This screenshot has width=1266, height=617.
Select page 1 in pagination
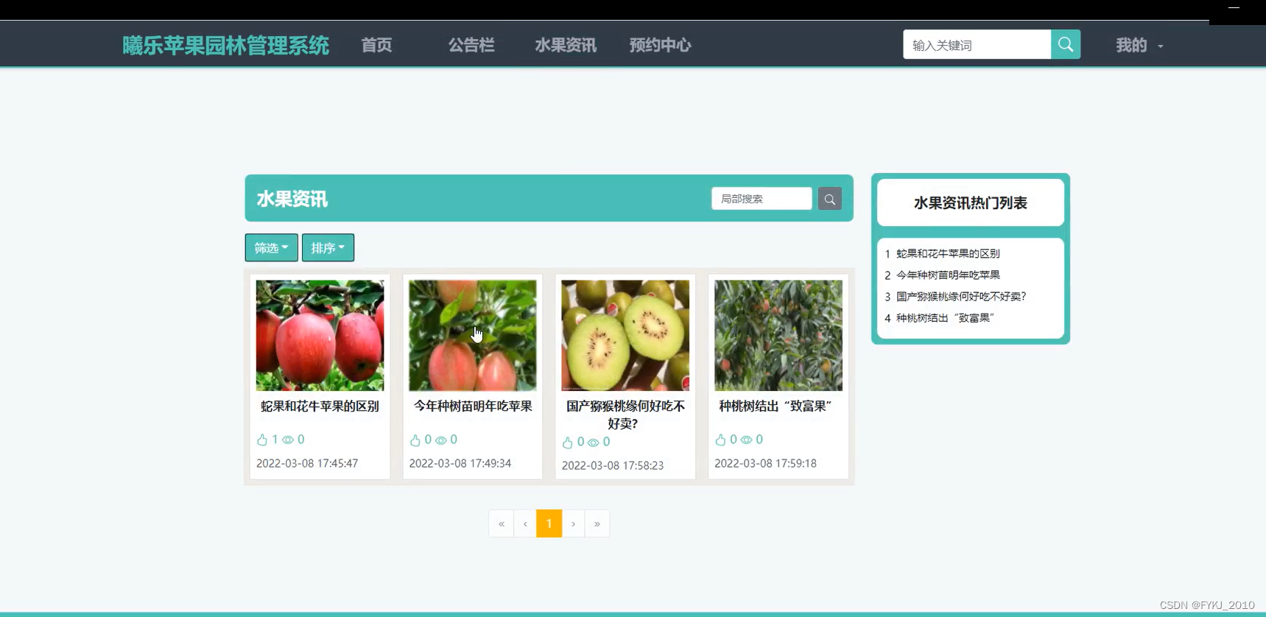pos(549,523)
